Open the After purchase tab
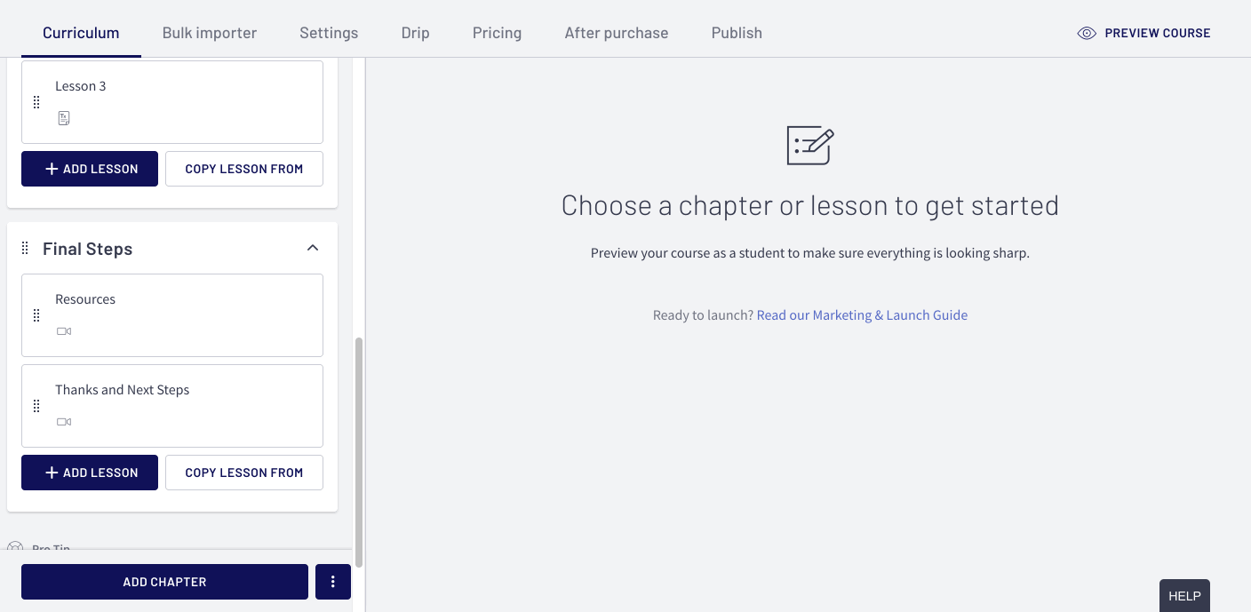 pos(616,32)
